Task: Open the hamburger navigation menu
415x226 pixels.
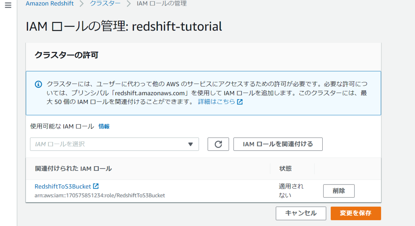Action: (8, 5)
